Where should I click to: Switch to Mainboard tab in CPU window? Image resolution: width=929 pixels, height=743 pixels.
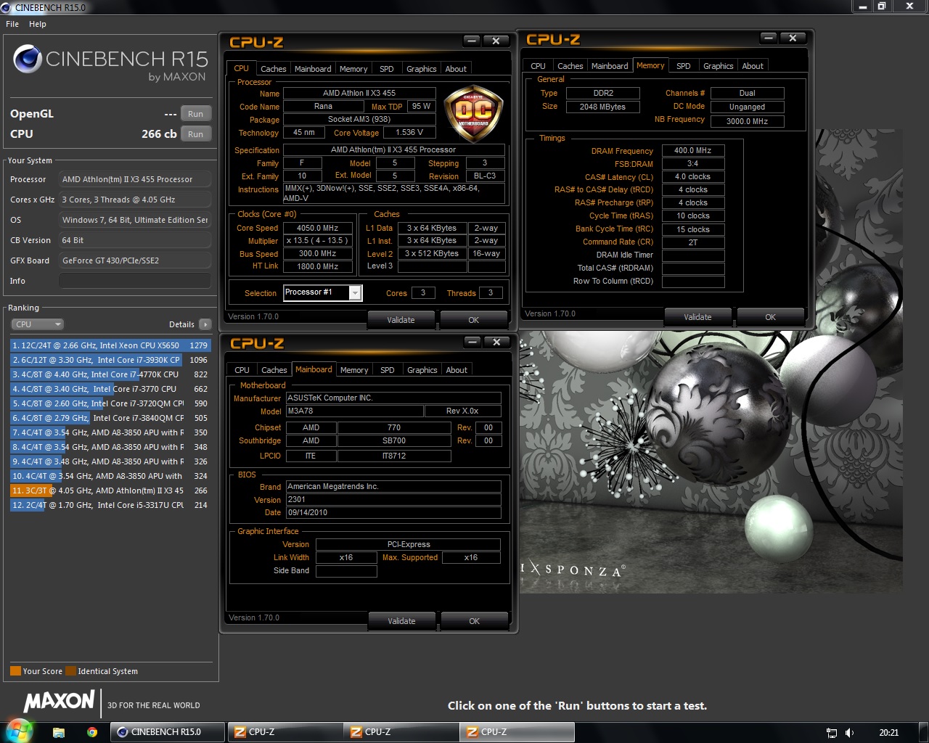click(x=313, y=69)
